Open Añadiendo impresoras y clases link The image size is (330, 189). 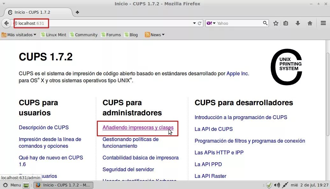click(138, 128)
